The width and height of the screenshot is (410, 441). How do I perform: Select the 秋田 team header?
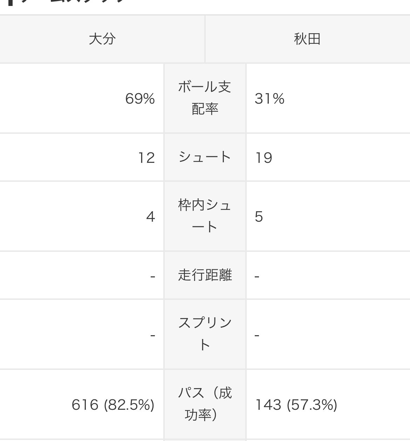point(307,39)
